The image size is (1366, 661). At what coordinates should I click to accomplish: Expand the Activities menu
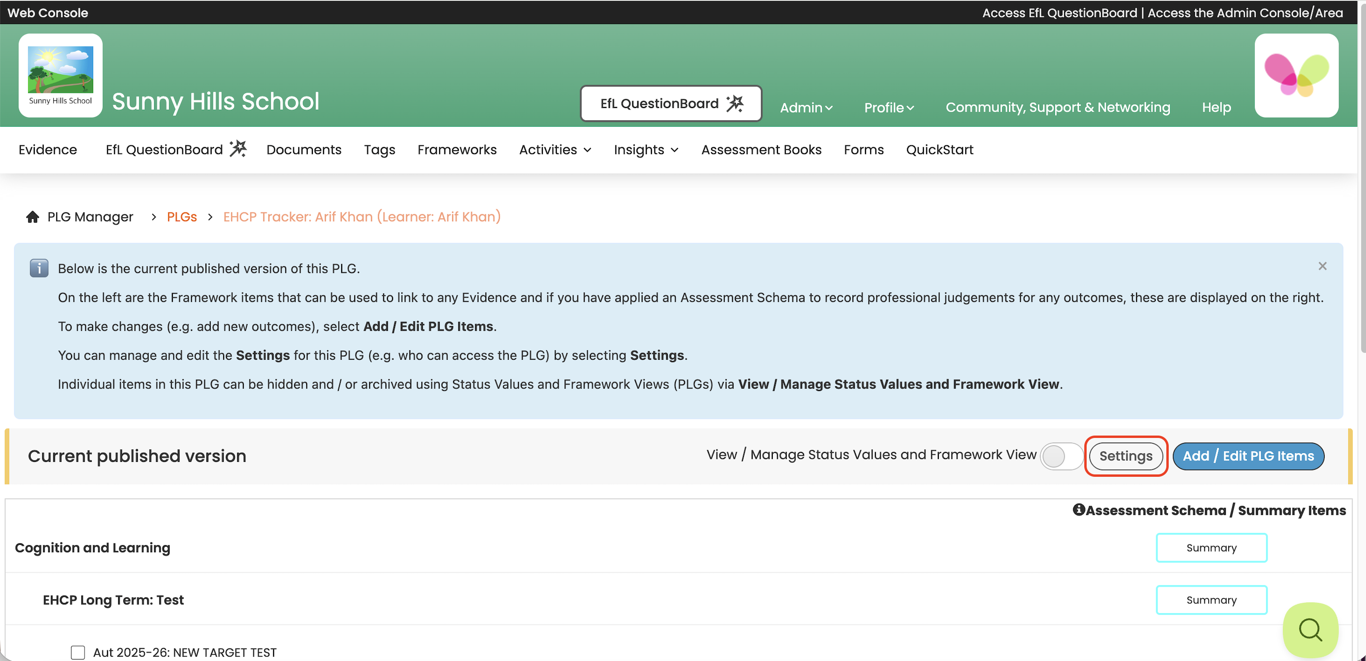pyautogui.click(x=555, y=150)
